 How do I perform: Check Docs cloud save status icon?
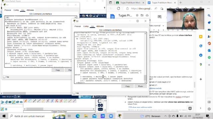click(147, 16)
